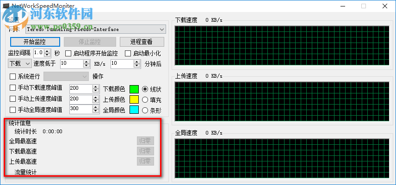Increase minutes value with up arrow
The height and width of the screenshot is (185, 396).
pyautogui.click(x=137, y=62)
